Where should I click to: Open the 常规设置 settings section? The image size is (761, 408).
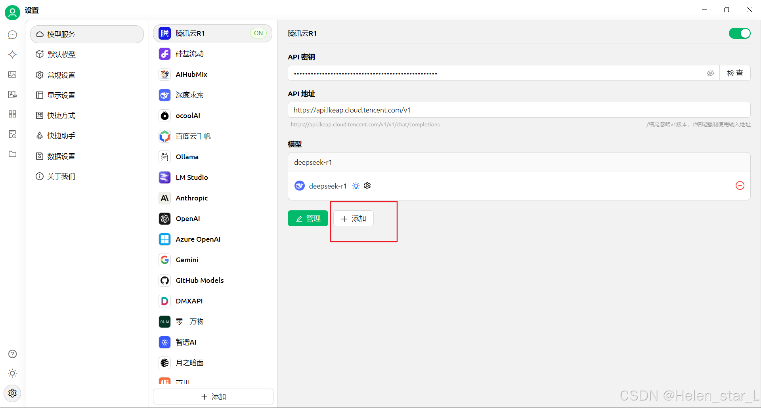click(x=87, y=75)
